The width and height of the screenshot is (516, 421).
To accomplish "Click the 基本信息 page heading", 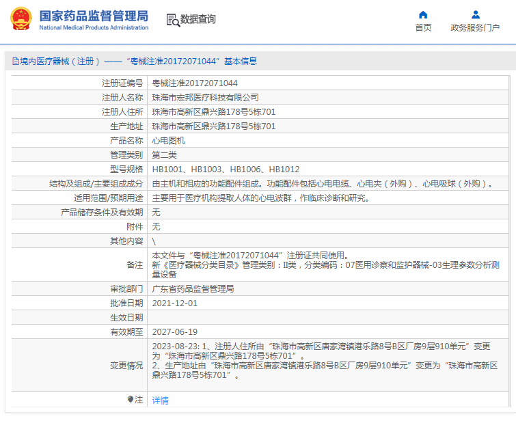I will click(x=241, y=62).
